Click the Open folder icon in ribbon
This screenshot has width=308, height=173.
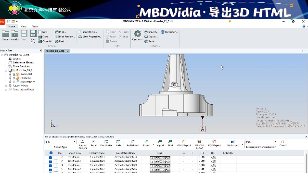click(5, 34)
